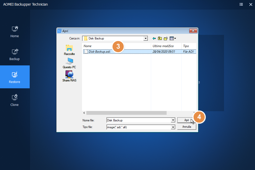Close the Apri dialog with red X
The image size is (255, 170).
pos(193,31)
